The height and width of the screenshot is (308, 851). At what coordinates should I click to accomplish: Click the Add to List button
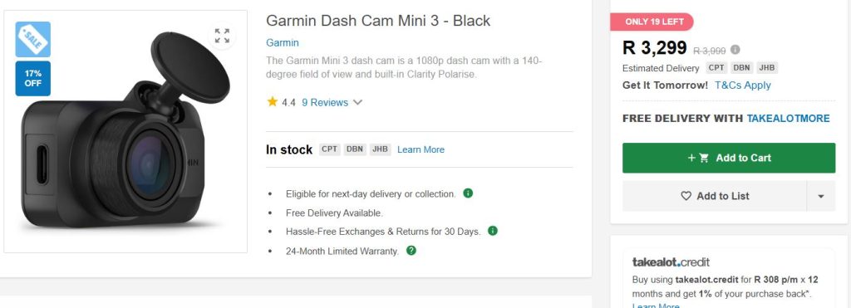(x=714, y=196)
